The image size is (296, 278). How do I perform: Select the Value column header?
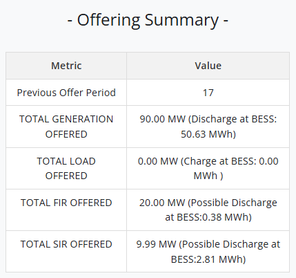[208, 66]
